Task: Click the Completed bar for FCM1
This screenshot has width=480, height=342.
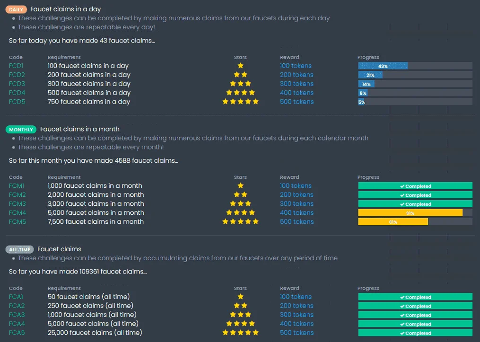Action: (415, 186)
